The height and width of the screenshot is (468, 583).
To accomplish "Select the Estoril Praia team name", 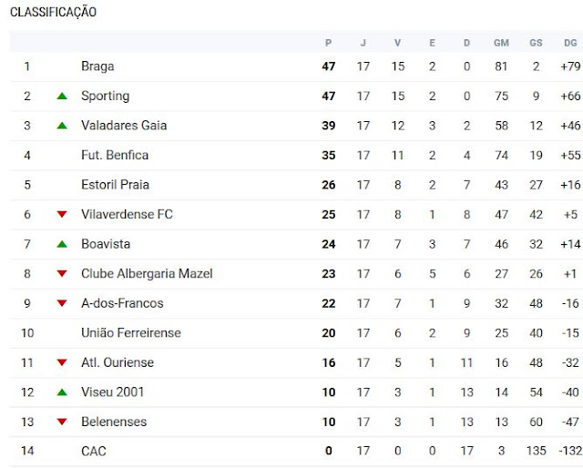I will click(x=116, y=185).
